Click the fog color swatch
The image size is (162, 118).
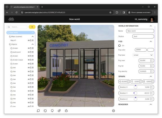point(150,50)
